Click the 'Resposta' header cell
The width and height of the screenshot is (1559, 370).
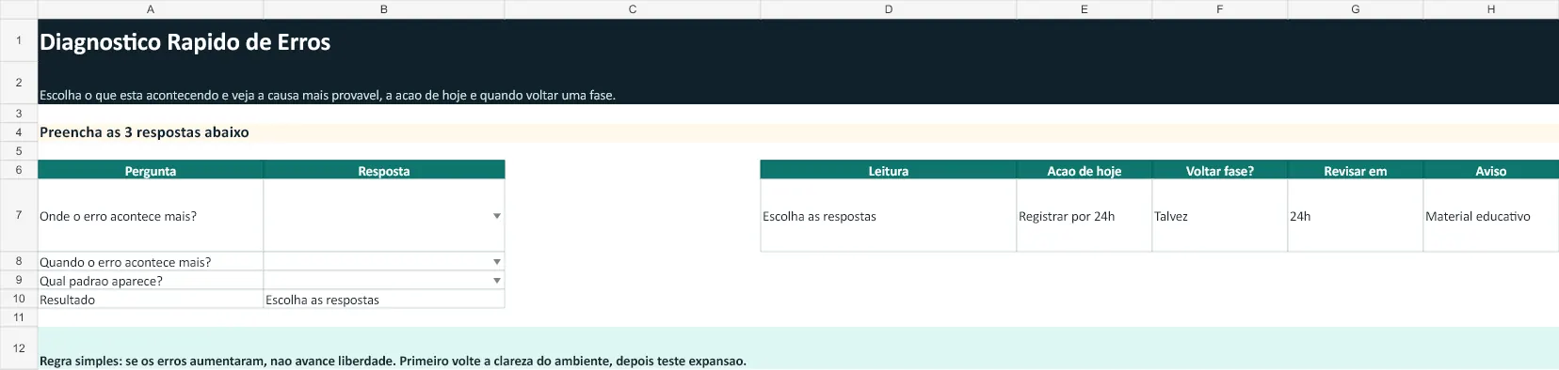[384, 170]
